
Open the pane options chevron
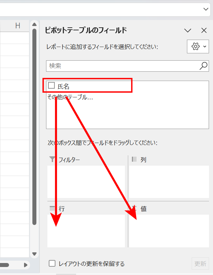click(x=188, y=31)
